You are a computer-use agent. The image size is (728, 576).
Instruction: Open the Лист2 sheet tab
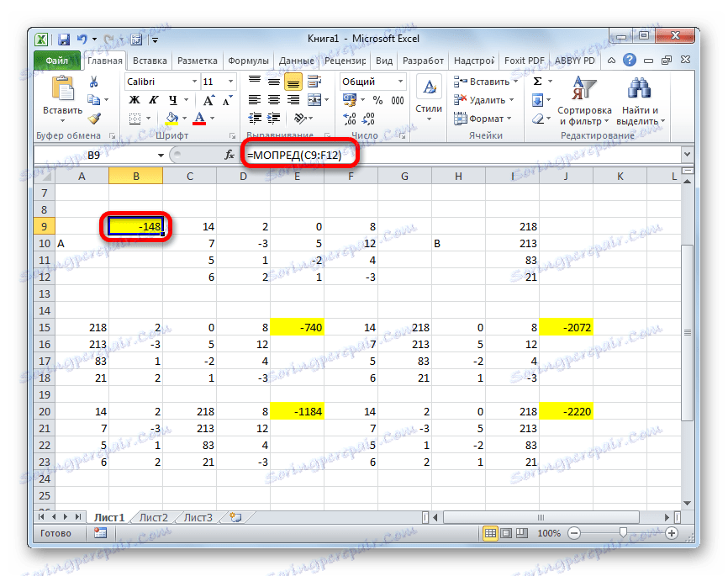pyautogui.click(x=153, y=517)
